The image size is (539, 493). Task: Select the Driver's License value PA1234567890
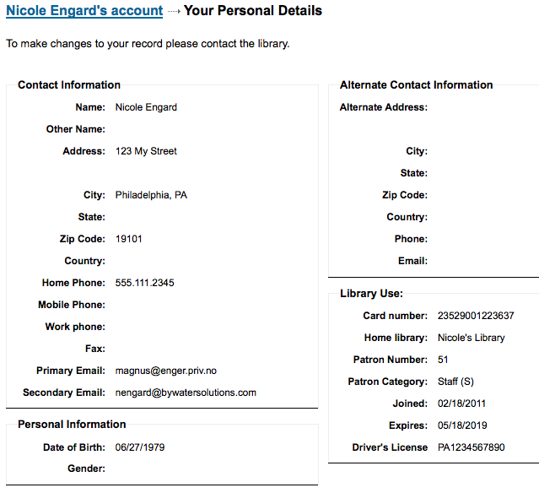(x=471, y=447)
